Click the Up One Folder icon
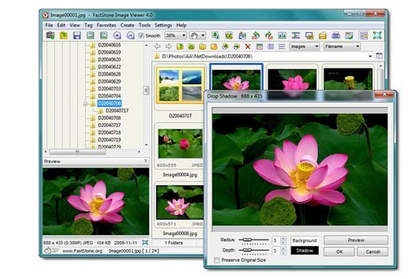Viewport: 408px width, 279px height. [180, 46]
